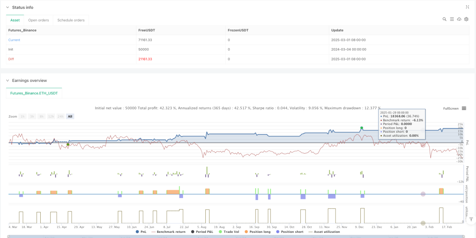Collapse Status info panel with the shrink icon
The width and height of the screenshot is (476, 238).
467,7
